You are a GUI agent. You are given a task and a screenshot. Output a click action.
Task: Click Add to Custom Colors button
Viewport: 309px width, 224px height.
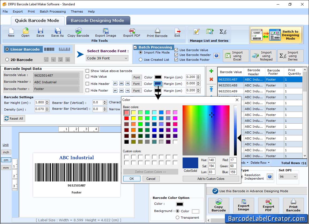(211, 179)
